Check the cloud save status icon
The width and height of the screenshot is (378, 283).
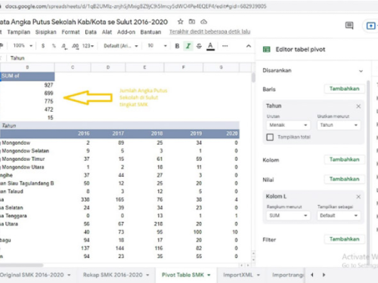pos(203,22)
